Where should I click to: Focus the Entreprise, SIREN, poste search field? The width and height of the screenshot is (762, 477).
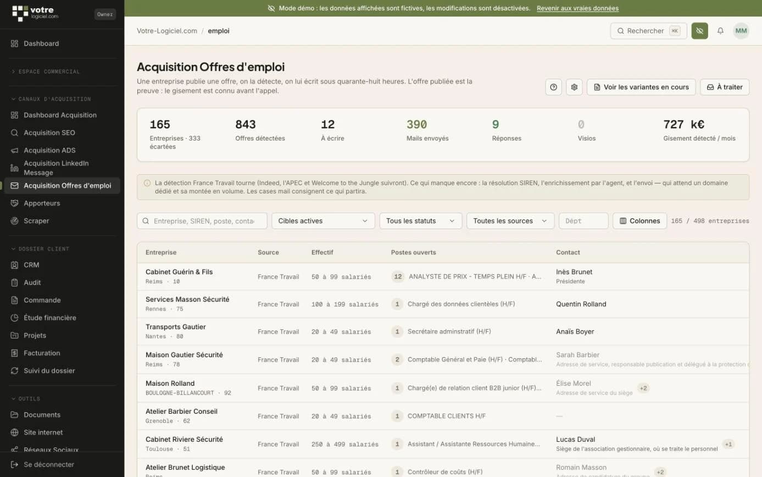tap(202, 221)
